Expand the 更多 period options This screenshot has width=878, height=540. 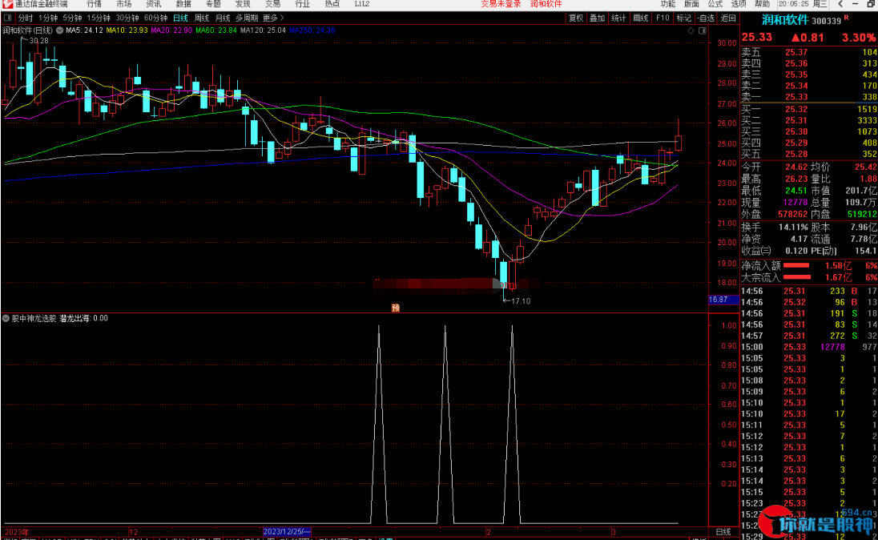tap(274, 18)
